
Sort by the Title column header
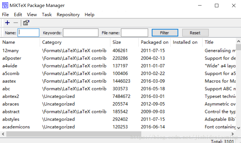[x=219, y=42]
